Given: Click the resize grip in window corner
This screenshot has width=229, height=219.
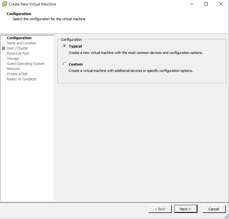Looking at the screenshot, I should [x=226, y=216].
